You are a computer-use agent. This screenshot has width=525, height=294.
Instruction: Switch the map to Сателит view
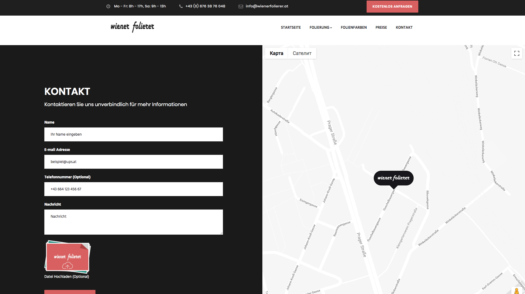click(x=302, y=53)
